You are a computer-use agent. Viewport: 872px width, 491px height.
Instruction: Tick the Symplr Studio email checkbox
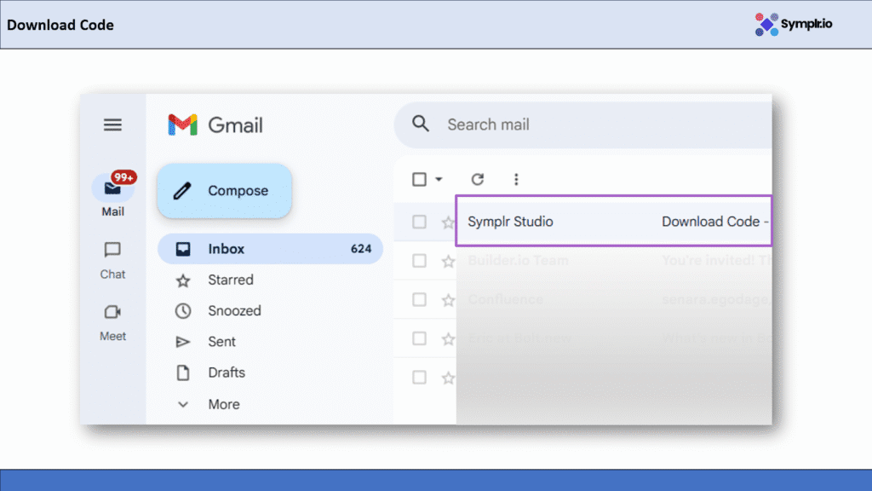419,222
